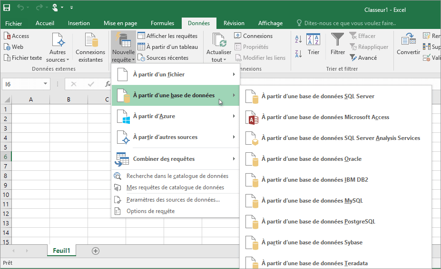Click Effacer filter button

[x=363, y=36]
